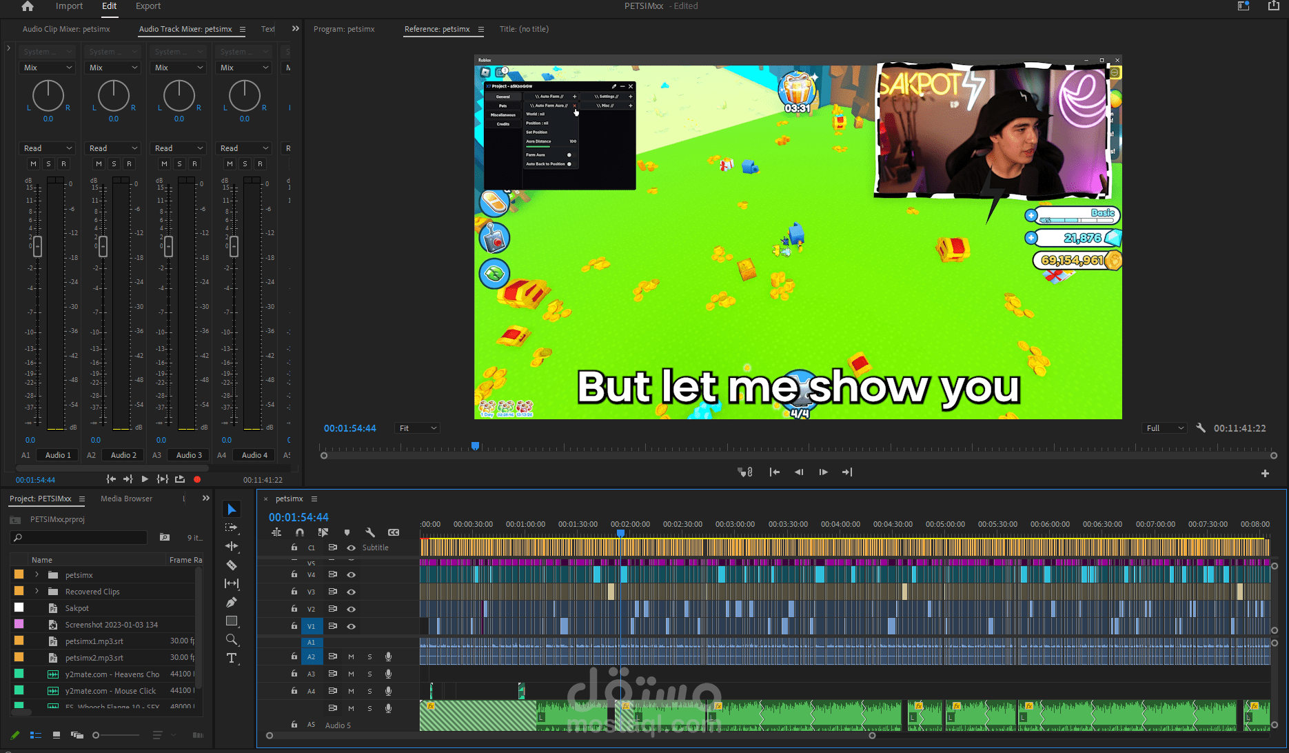Viewport: 1289px width, 753px height.
Task: Switch project panel to List View
Action: point(36,735)
